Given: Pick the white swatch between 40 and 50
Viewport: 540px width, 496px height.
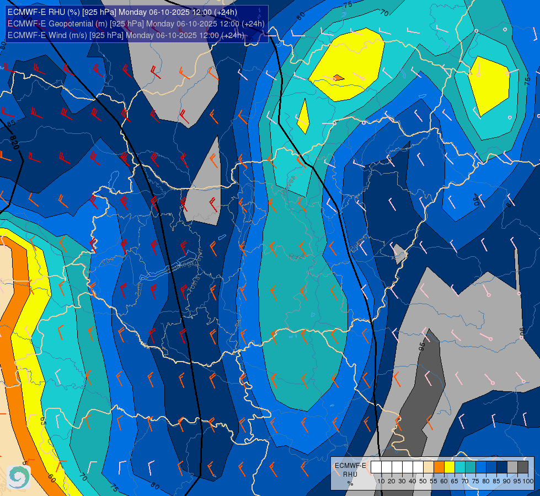Looking at the screenshot, I should click(x=418, y=467).
